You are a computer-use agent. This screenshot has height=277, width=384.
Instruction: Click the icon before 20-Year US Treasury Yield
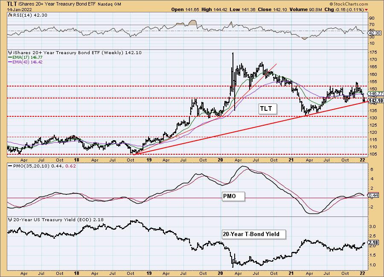[10, 219]
